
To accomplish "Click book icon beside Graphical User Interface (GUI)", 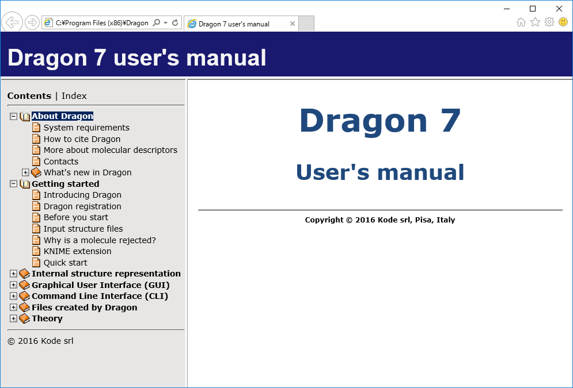I will pyautogui.click(x=25, y=285).
